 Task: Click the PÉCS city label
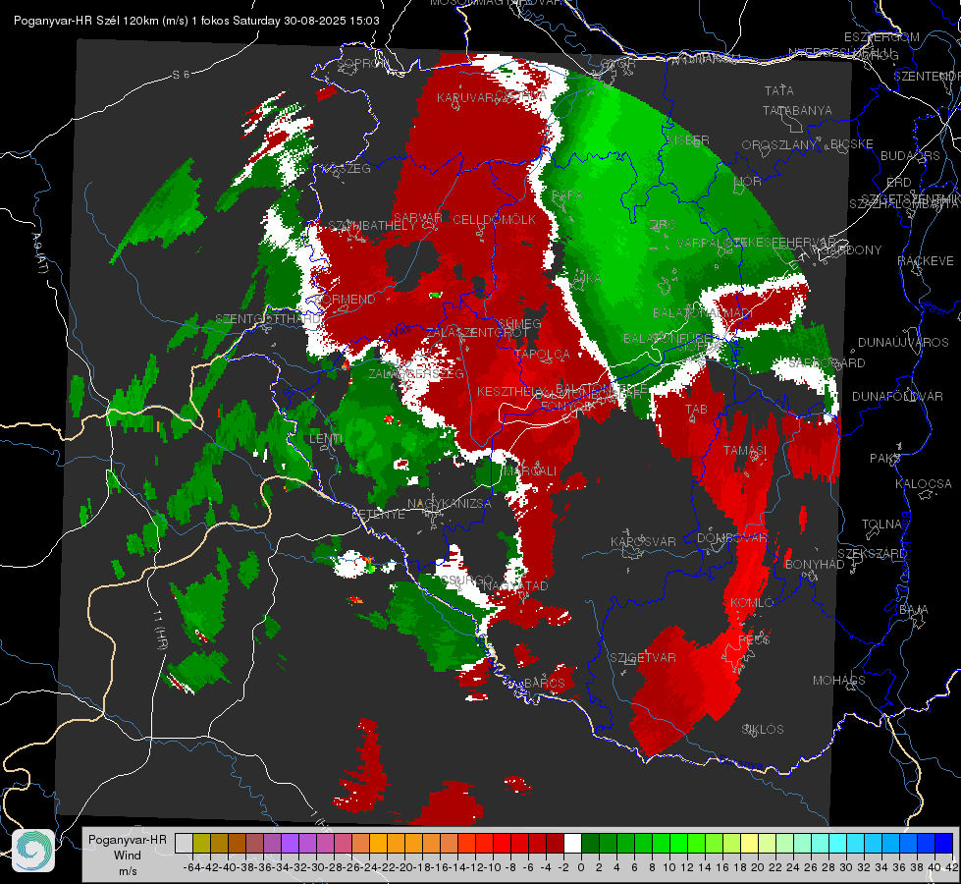(x=754, y=639)
